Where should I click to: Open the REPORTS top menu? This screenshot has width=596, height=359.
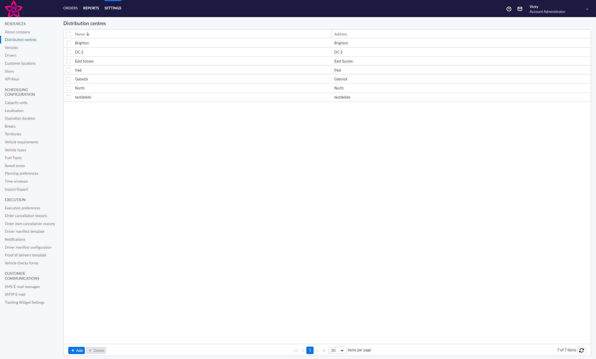coord(91,8)
